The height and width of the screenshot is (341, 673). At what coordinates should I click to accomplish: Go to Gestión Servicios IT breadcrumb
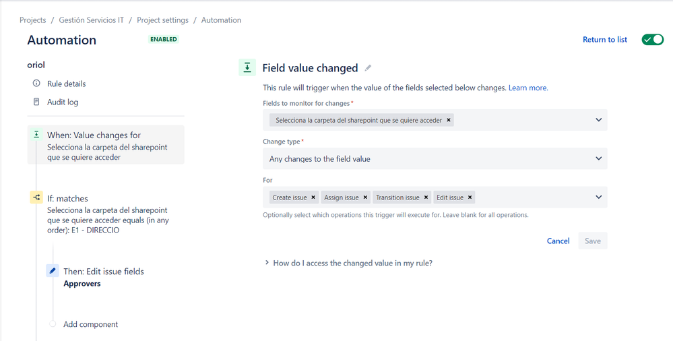92,20
